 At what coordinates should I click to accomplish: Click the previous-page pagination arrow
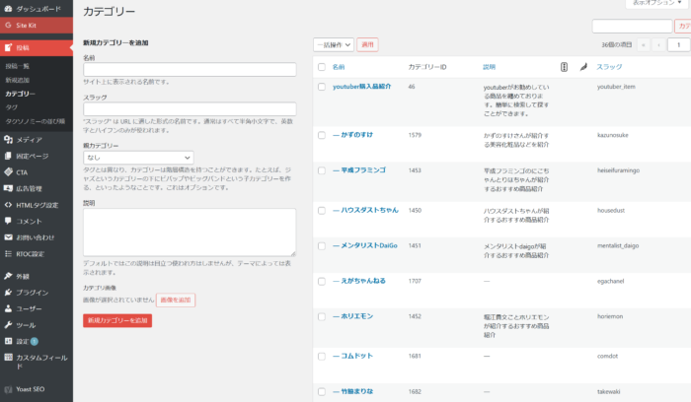point(658,45)
